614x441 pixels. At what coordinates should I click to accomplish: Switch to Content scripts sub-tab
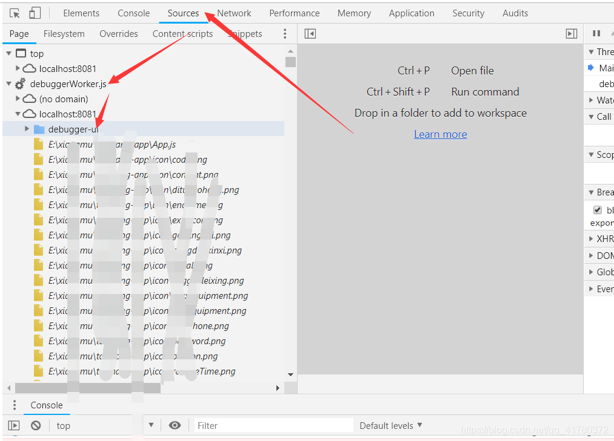(182, 34)
